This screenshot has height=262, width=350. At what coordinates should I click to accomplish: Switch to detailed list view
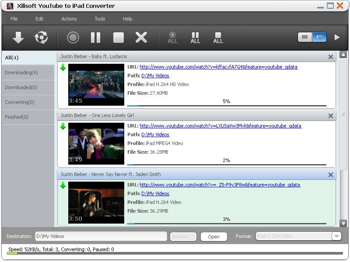319,37
